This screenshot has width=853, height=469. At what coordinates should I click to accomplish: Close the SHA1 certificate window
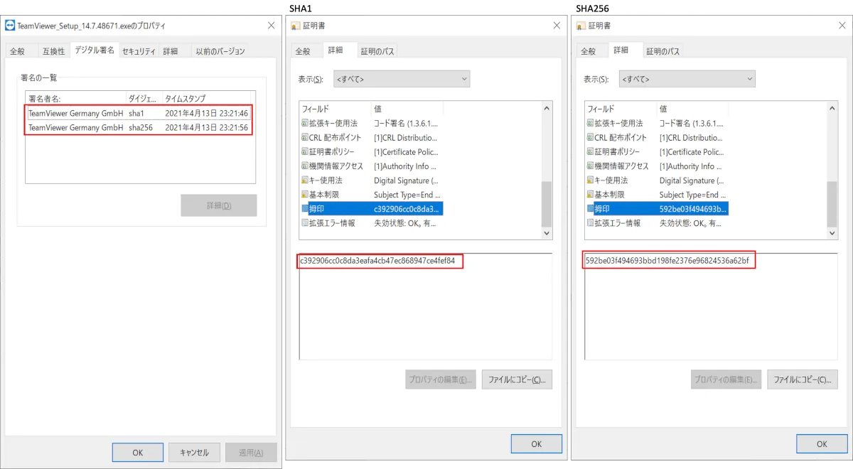[557, 26]
